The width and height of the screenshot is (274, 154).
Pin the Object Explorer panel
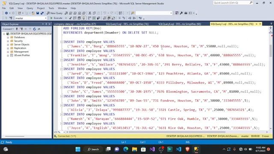(46, 24)
